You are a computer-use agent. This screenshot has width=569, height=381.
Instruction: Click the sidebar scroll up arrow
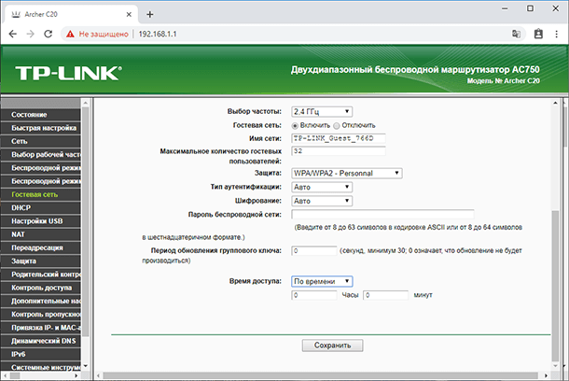tap(85, 103)
